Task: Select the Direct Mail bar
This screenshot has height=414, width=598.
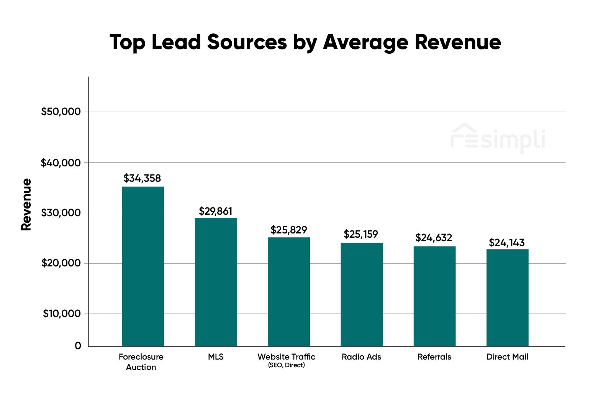Action: click(x=508, y=297)
